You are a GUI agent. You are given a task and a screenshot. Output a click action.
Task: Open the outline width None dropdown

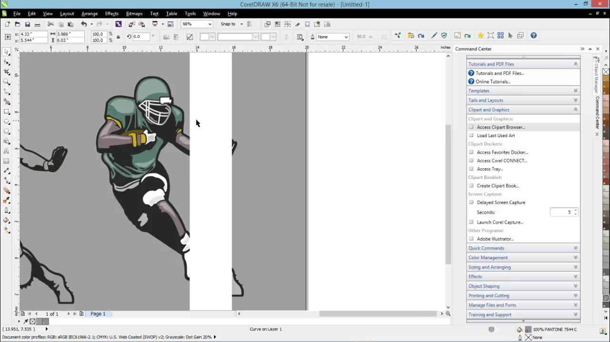pos(346,37)
